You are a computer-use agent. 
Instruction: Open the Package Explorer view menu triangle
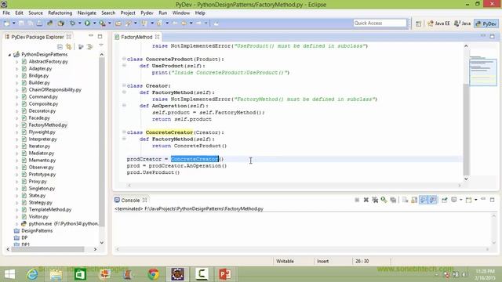click(x=101, y=45)
